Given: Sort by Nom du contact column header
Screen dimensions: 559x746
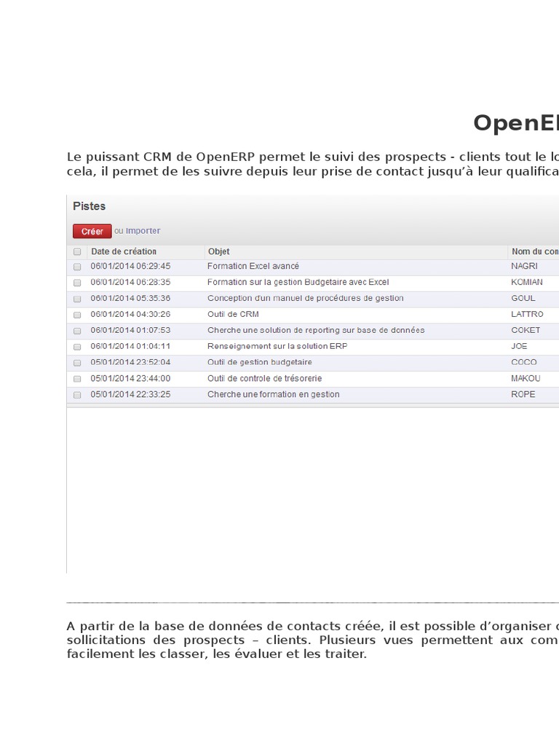Looking at the screenshot, I should [x=535, y=251].
